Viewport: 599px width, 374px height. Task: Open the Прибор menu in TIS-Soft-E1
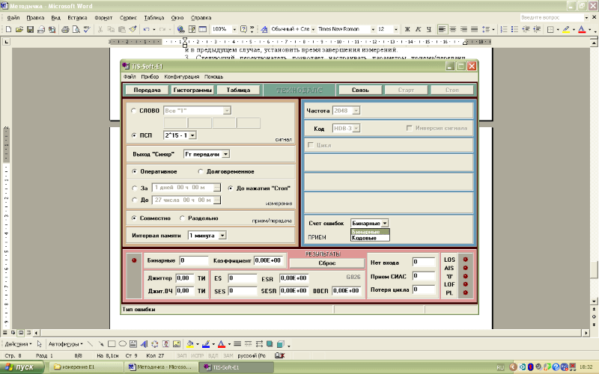pos(150,77)
